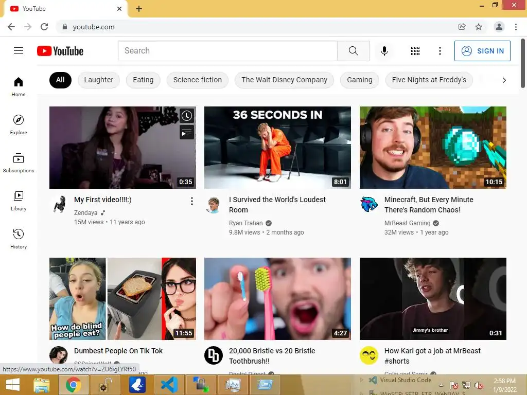The width and height of the screenshot is (527, 395).
Task: Open options menu for My First video
Action: click(191, 201)
